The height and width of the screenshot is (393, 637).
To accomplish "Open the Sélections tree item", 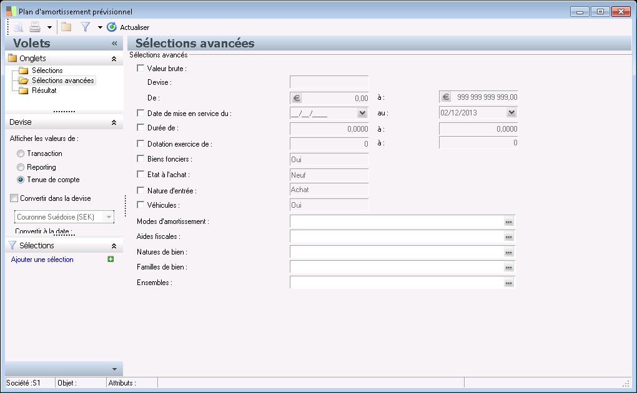I will [47, 70].
